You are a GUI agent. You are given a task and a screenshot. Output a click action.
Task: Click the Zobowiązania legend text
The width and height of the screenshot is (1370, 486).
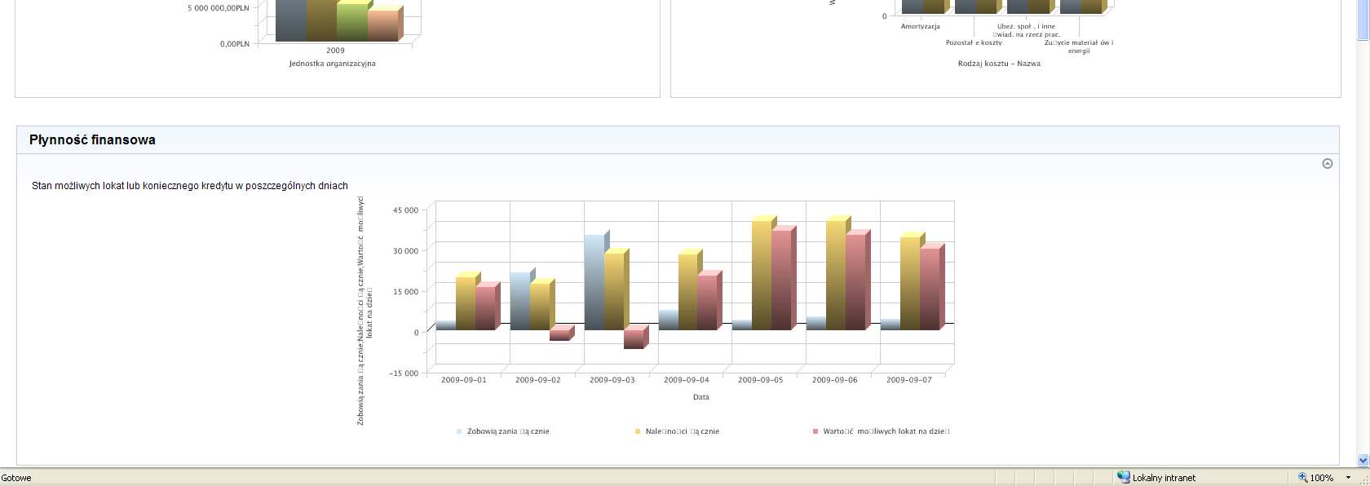508,431
